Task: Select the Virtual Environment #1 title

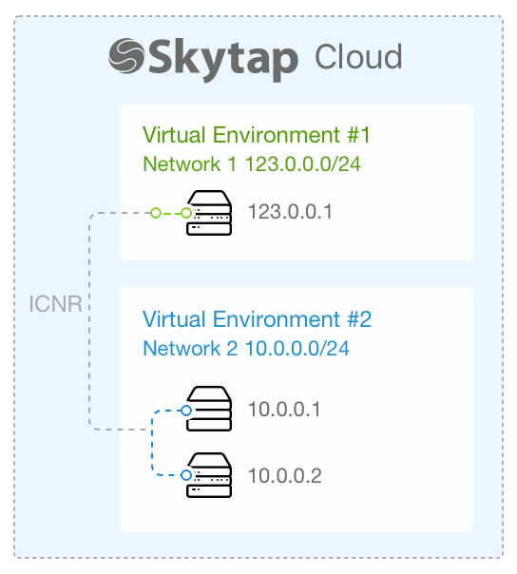Action: pos(257,135)
